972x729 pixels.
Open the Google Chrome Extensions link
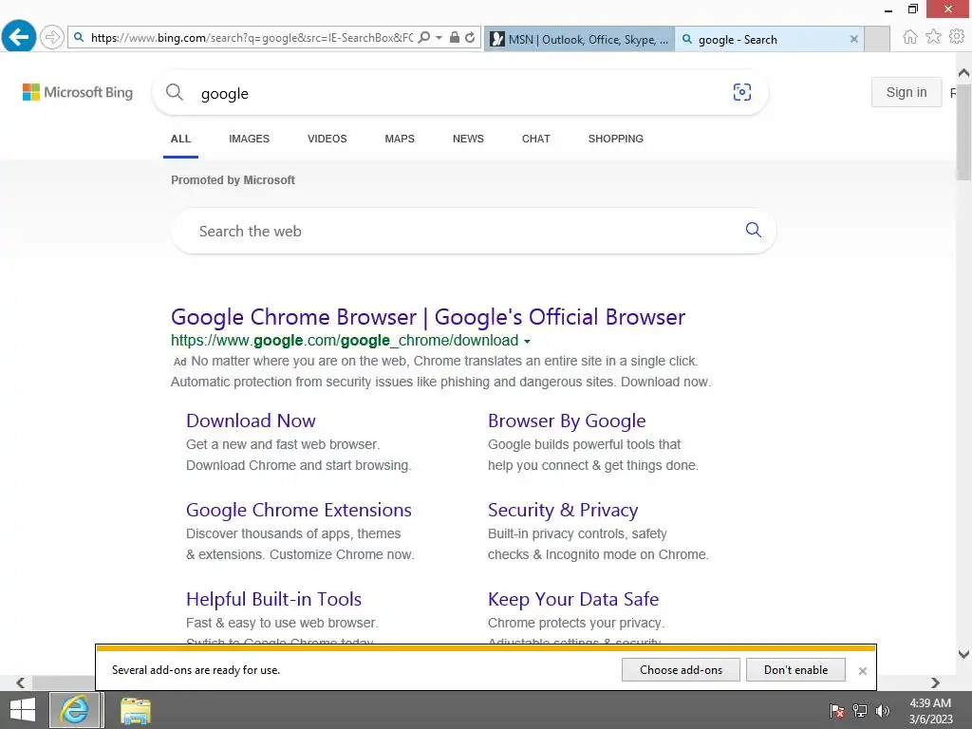(x=299, y=510)
